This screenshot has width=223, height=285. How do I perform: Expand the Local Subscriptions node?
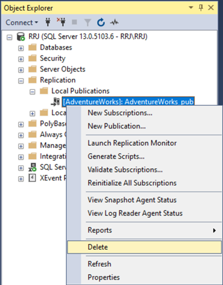33,114
